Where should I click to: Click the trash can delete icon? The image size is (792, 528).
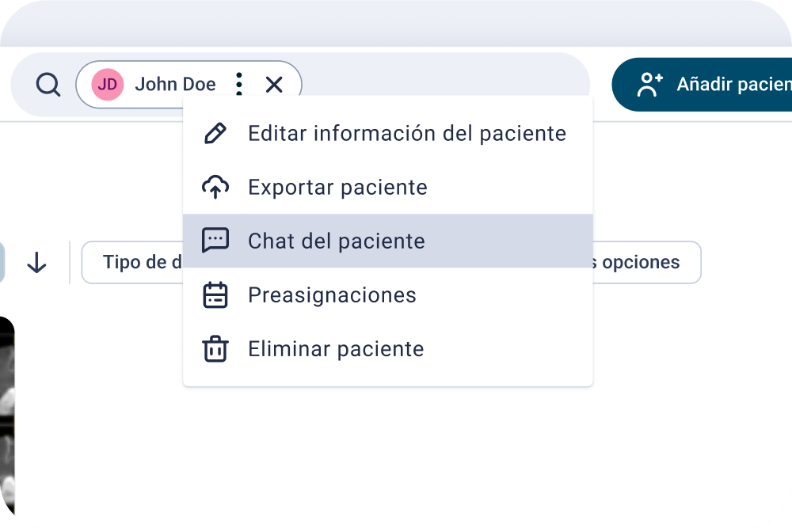(215, 349)
